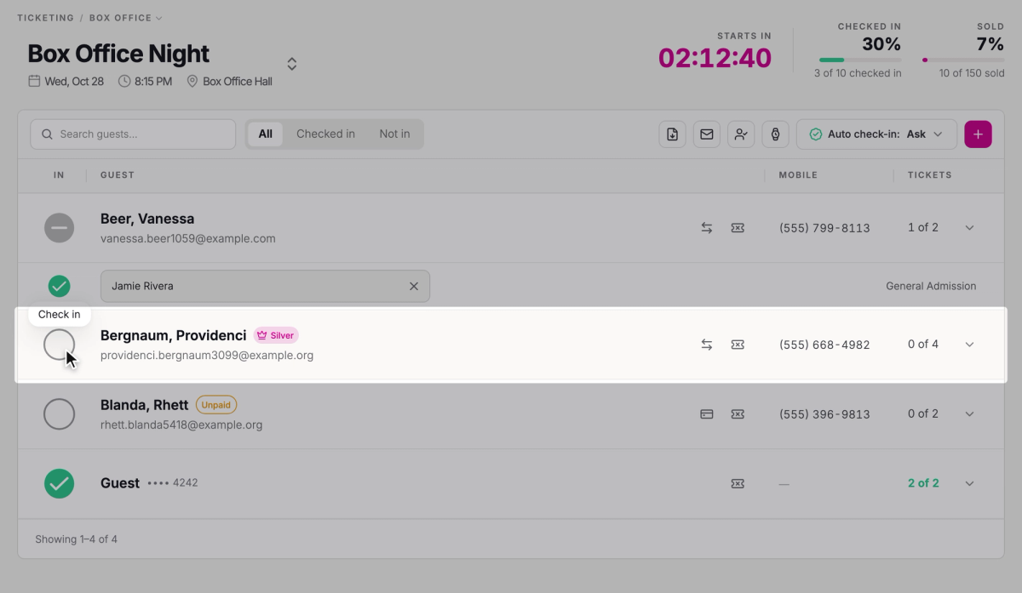This screenshot has height=593, width=1022.
Task: Click the Search guests input field
Action: tap(133, 134)
